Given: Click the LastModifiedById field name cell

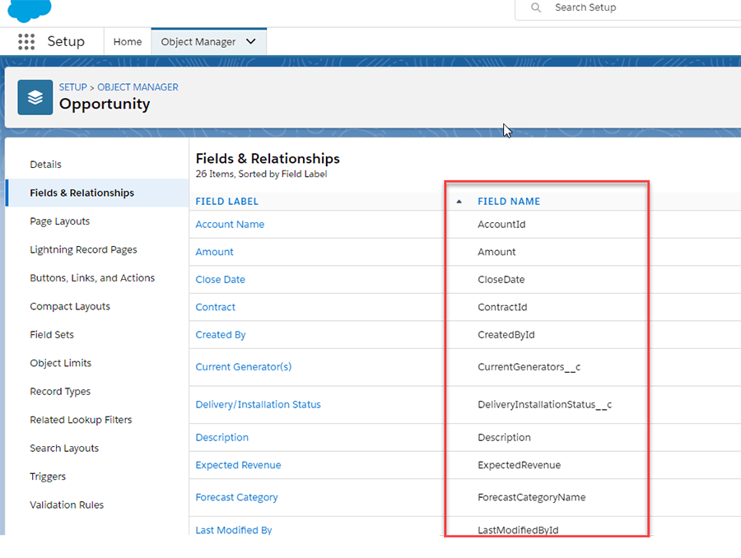Looking at the screenshot, I should [x=518, y=530].
